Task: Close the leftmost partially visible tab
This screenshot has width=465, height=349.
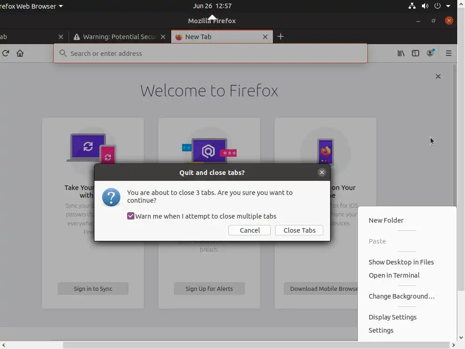Action: pos(61,37)
